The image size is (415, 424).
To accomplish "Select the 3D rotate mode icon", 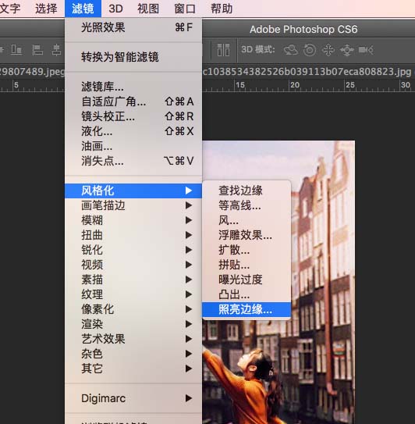I will coord(290,50).
